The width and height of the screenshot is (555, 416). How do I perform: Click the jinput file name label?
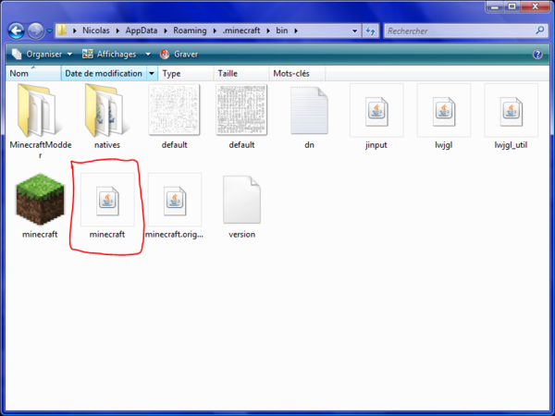pos(376,145)
